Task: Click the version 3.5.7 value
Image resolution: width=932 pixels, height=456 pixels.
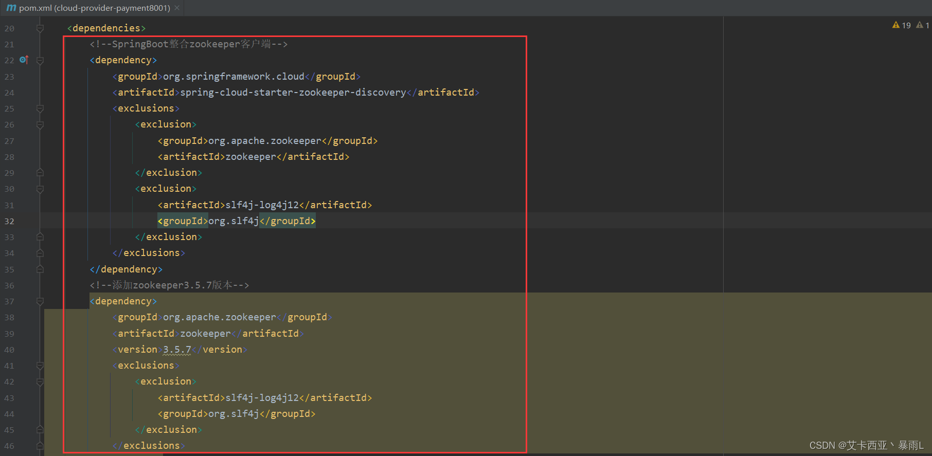Action: (x=177, y=350)
